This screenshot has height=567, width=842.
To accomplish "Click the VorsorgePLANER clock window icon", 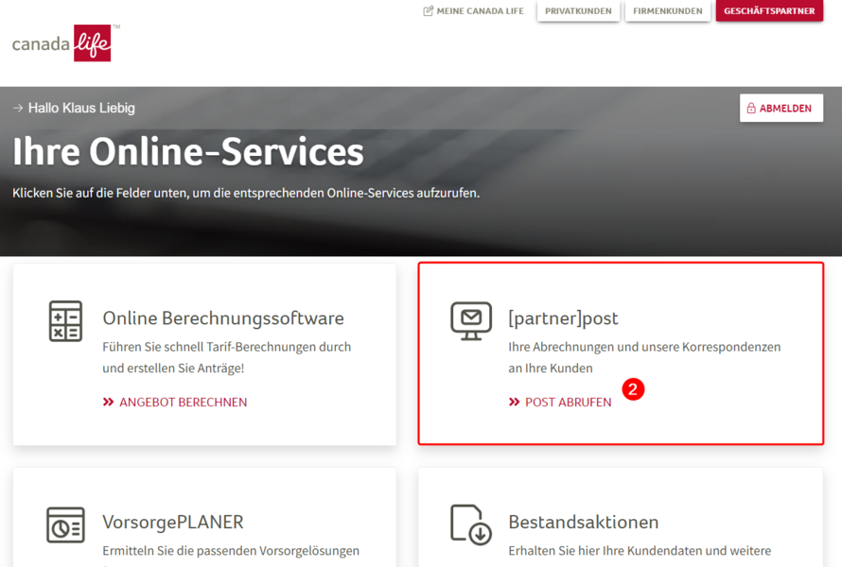I will [x=65, y=524].
